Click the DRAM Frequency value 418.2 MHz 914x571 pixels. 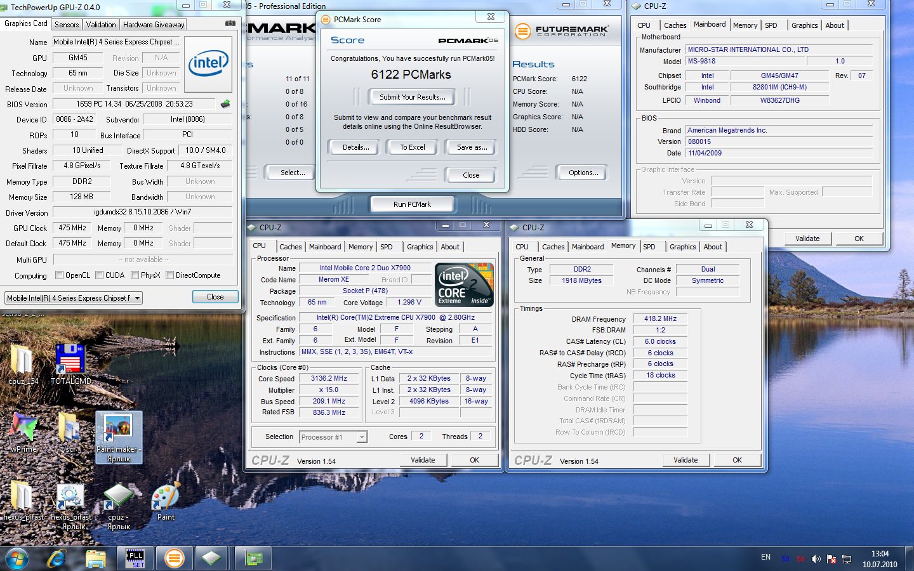(x=660, y=318)
